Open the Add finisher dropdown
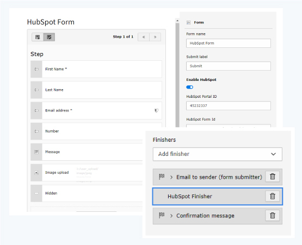This screenshot has height=245, width=302. (x=218, y=154)
